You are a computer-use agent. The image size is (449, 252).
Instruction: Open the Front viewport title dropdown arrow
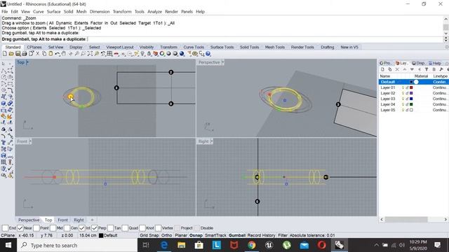30,141
